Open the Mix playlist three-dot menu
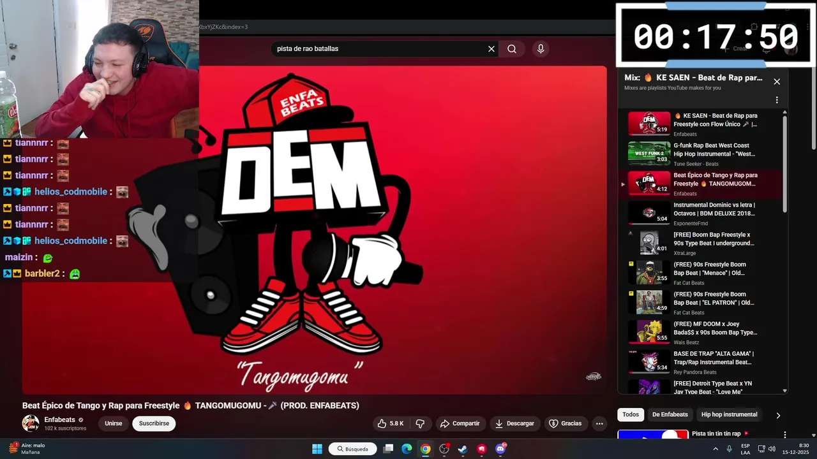The width and height of the screenshot is (817, 459). [777, 100]
